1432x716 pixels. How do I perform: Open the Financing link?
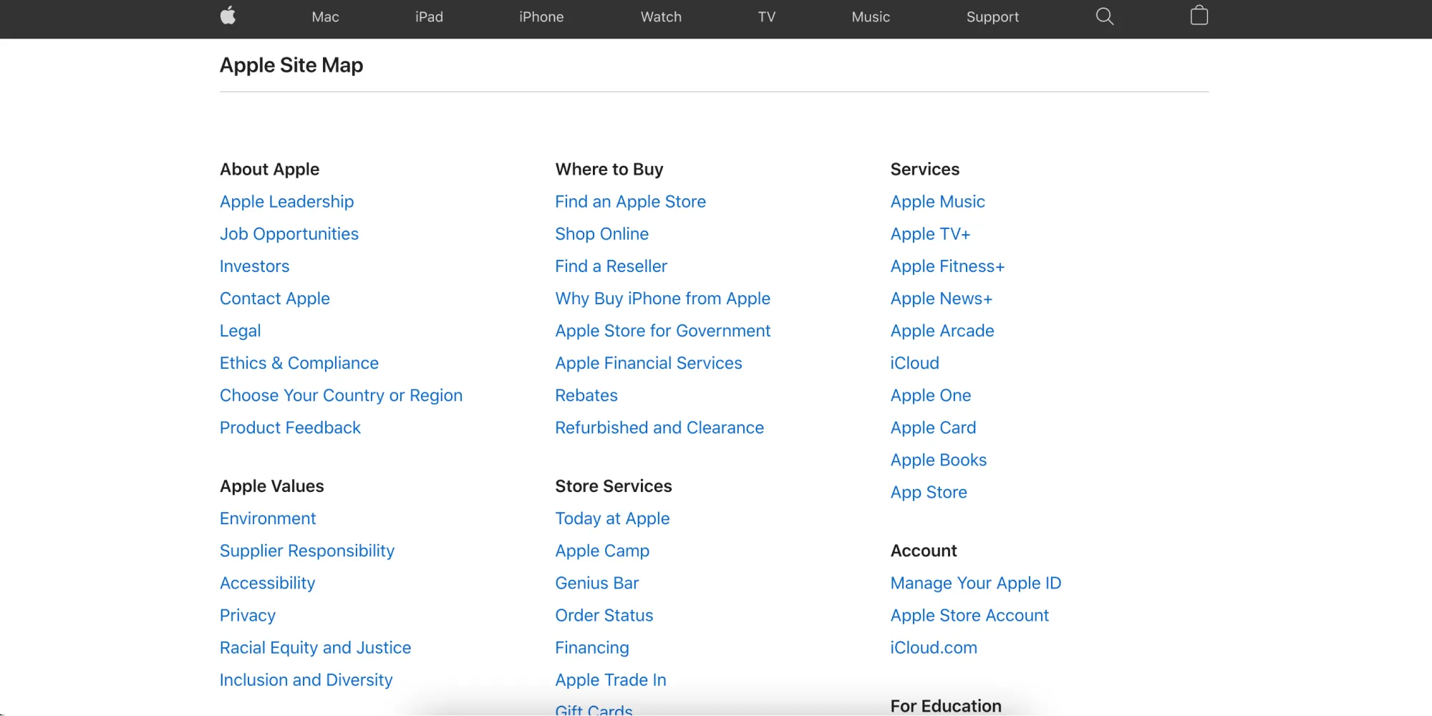[591, 647]
